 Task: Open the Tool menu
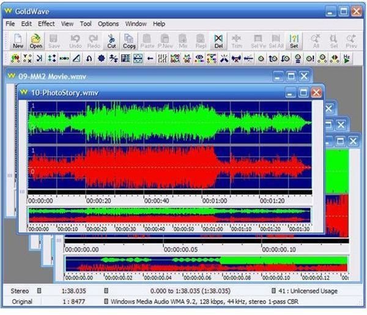tap(86, 24)
